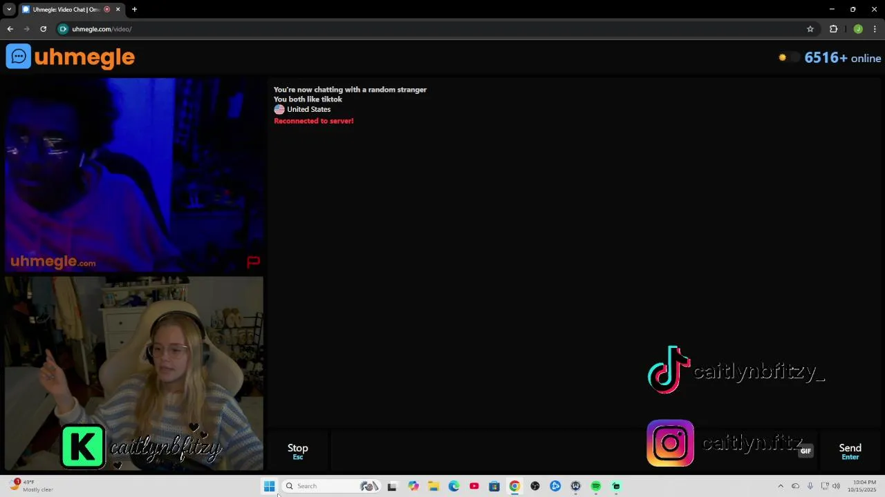Go back using the browser back arrow
Image resolution: width=885 pixels, height=497 pixels.
tap(10, 29)
